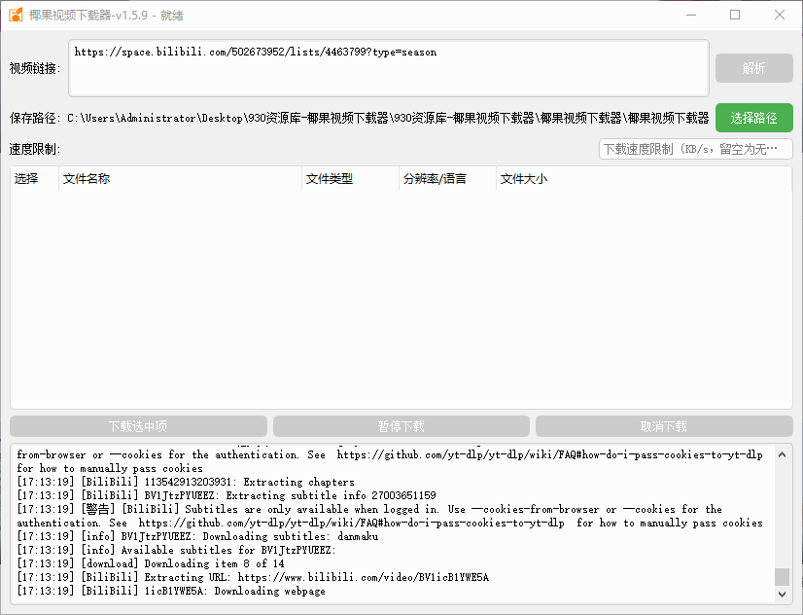This screenshot has height=615, width=803.
Task: Click log line '1icB1YWE5A: Downloading webpage'
Action: [x=171, y=591]
